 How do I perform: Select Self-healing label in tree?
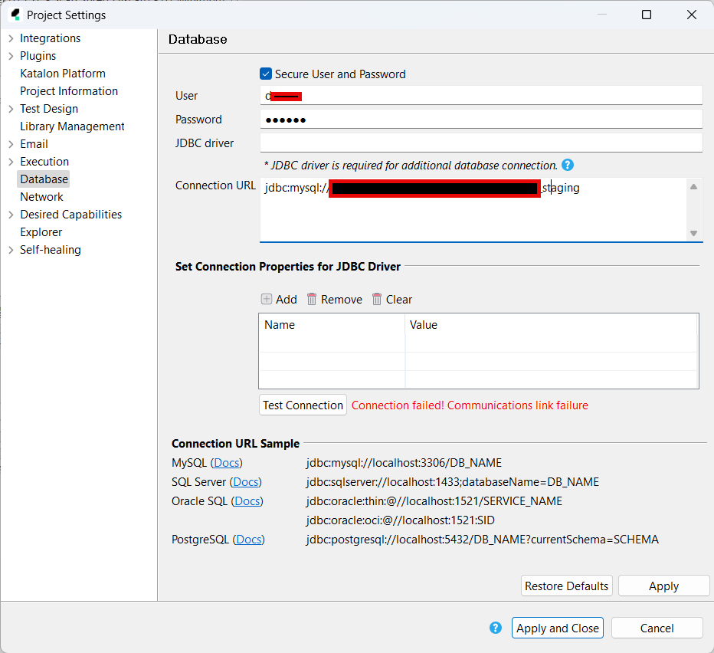51,250
